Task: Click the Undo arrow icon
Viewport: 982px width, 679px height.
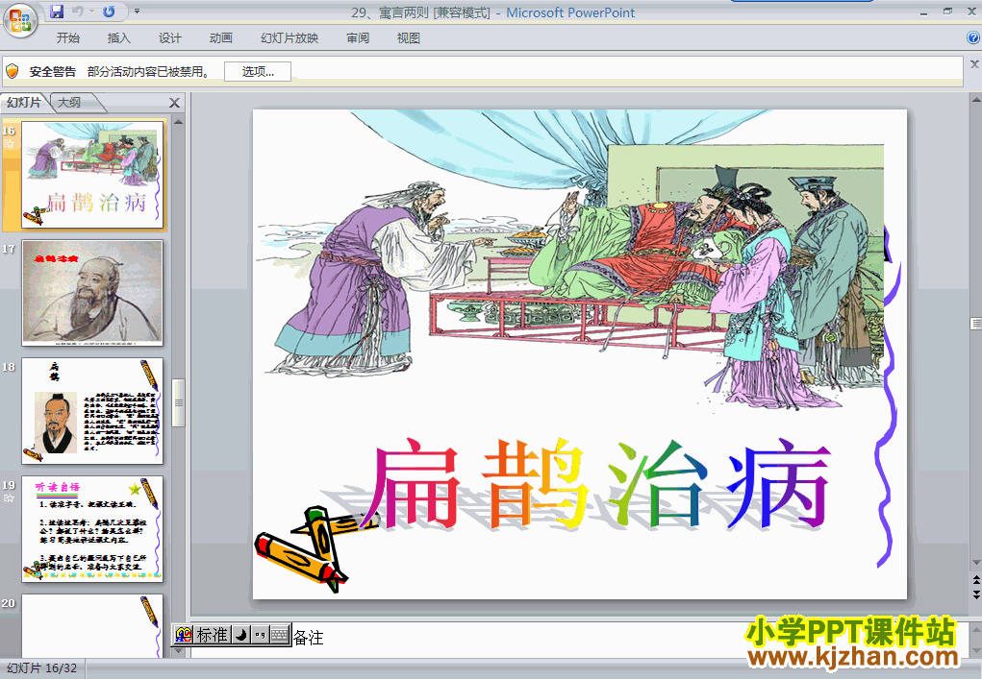Action: coord(78,12)
